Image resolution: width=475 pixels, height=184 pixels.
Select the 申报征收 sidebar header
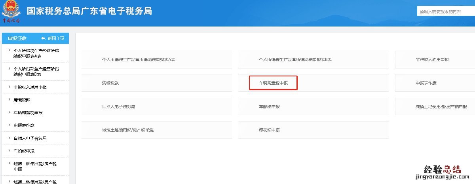17,38
